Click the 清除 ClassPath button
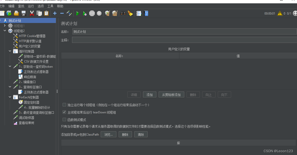Screen dimensions: 297x155 141,134
